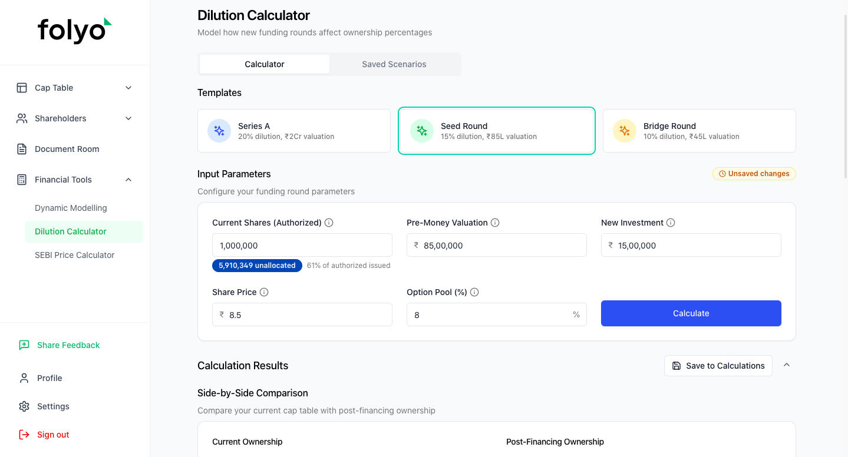Collapse the Calculation Results section chevron
The image size is (848, 457).
(x=787, y=365)
